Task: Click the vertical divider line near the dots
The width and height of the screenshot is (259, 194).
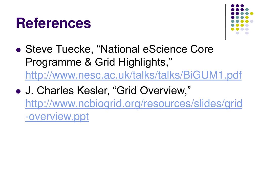Action: tap(225, 22)
